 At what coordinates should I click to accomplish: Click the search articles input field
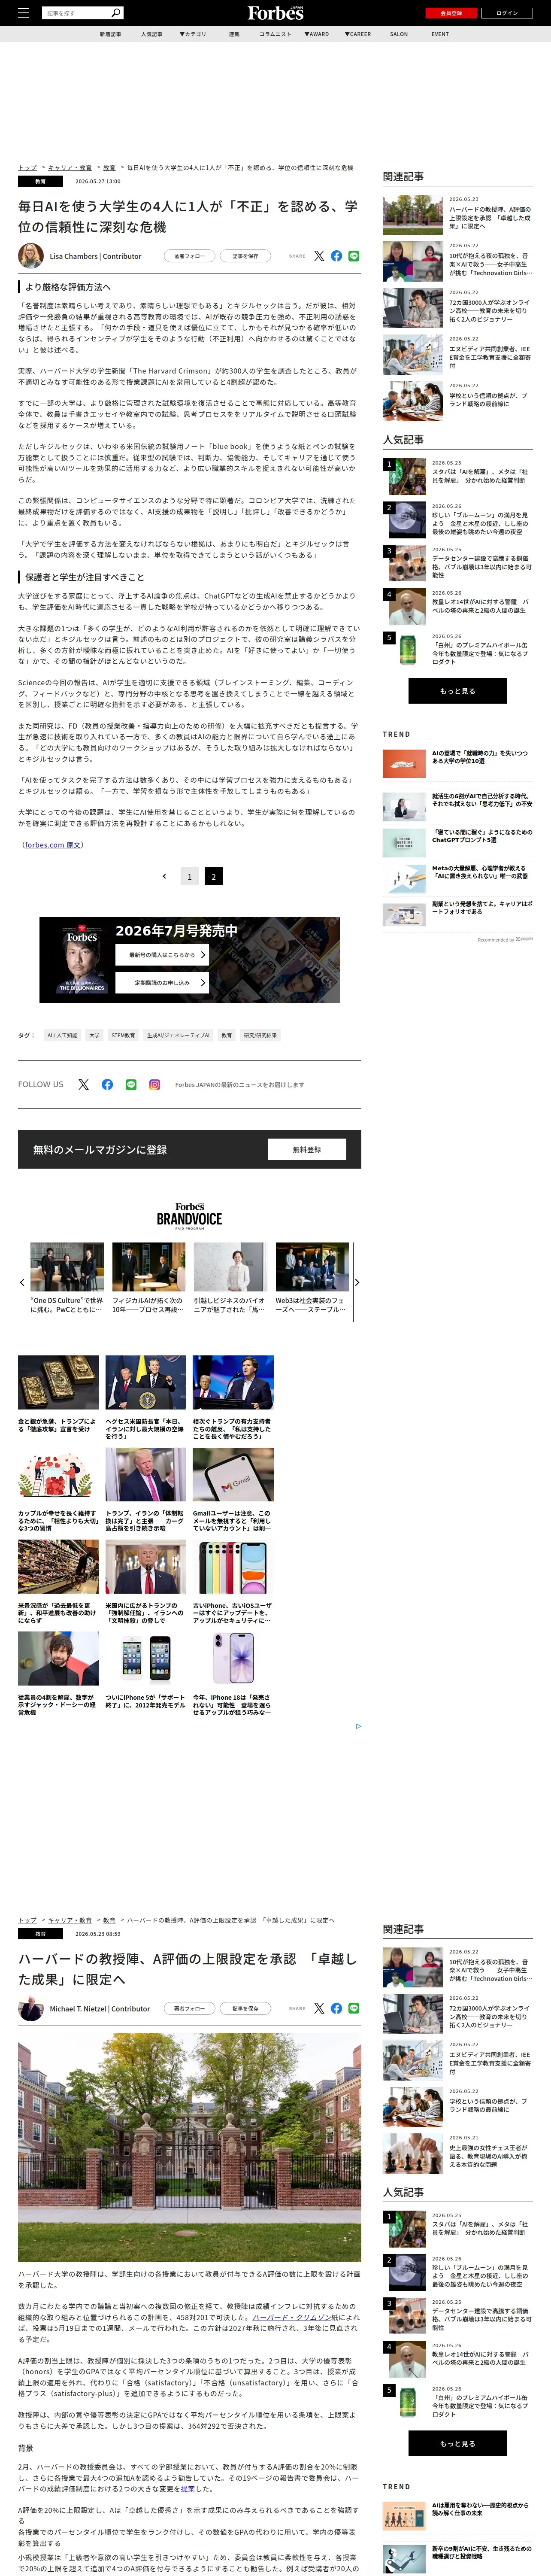point(76,13)
